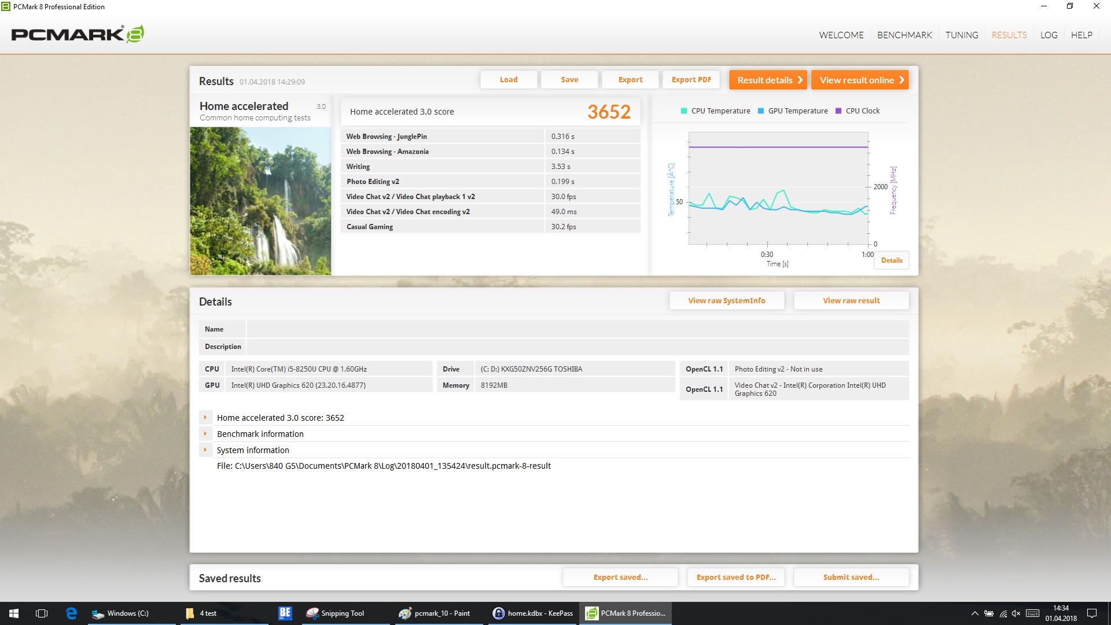Screen dimensions: 1111x625
Task: Click the PCMark 8 logo
Action: (x=78, y=34)
